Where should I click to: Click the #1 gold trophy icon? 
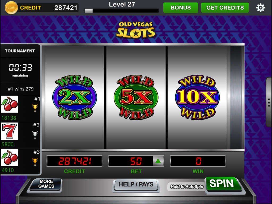pyautogui.click(x=35, y=108)
